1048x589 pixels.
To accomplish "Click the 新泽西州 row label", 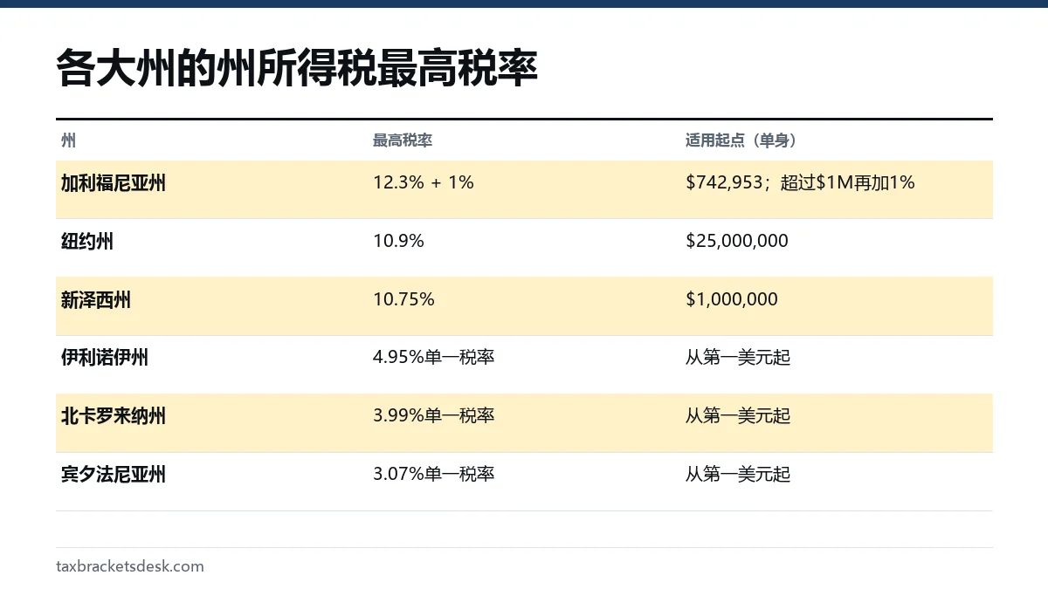I will click(x=96, y=300).
